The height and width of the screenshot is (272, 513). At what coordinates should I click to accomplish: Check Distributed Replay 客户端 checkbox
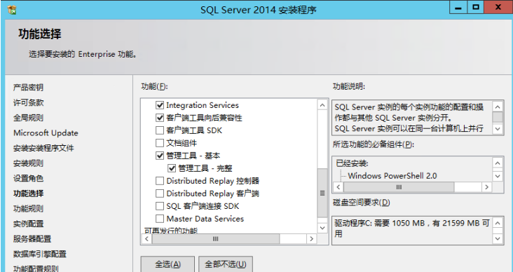(160, 193)
